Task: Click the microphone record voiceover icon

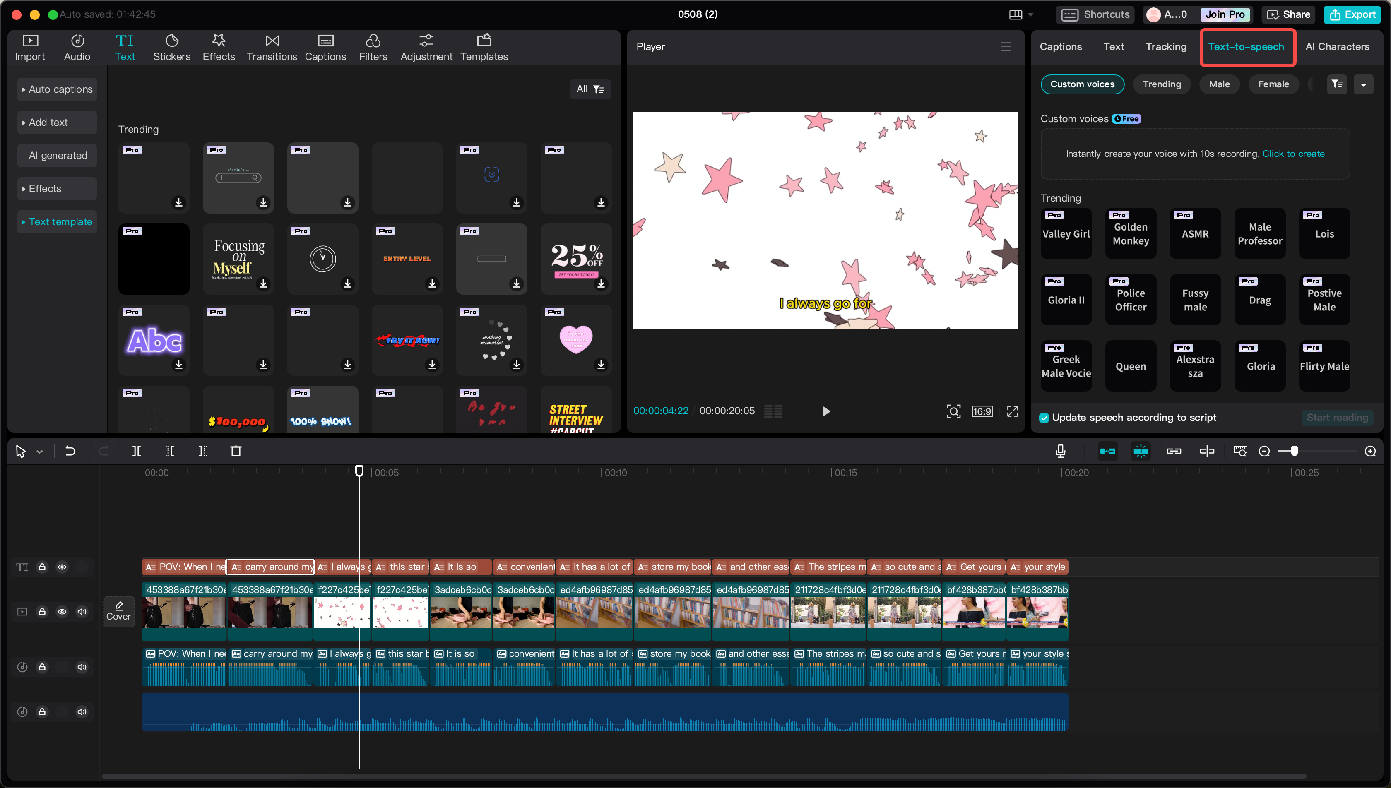Action: click(1060, 452)
